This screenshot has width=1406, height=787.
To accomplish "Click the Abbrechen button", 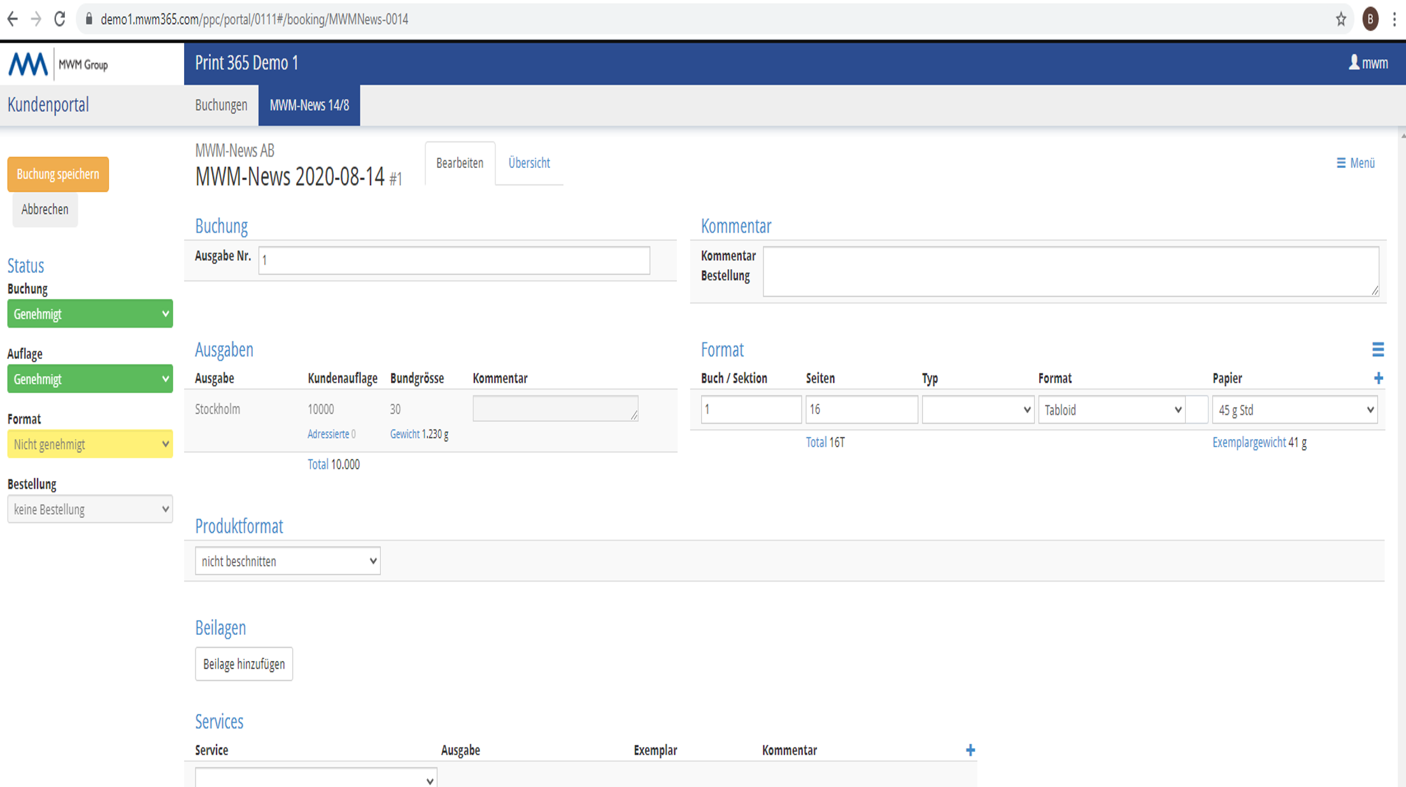I will click(45, 209).
